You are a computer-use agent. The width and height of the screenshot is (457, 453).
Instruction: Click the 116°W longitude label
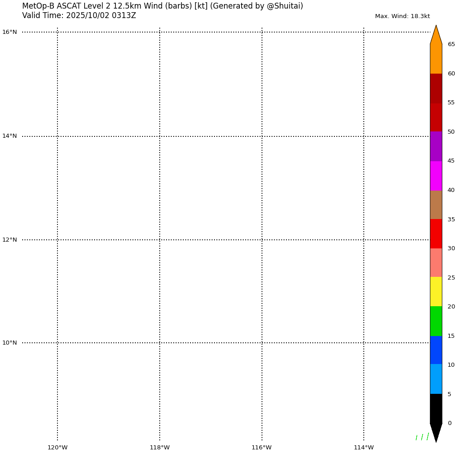(262, 448)
